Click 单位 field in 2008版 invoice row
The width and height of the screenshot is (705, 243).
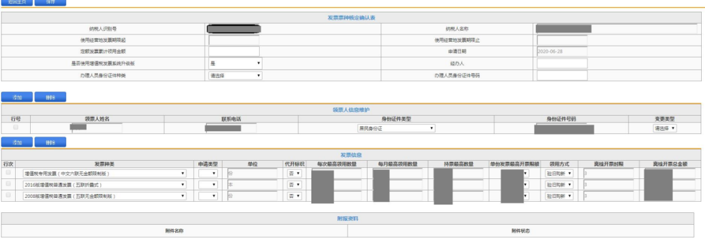(x=252, y=196)
